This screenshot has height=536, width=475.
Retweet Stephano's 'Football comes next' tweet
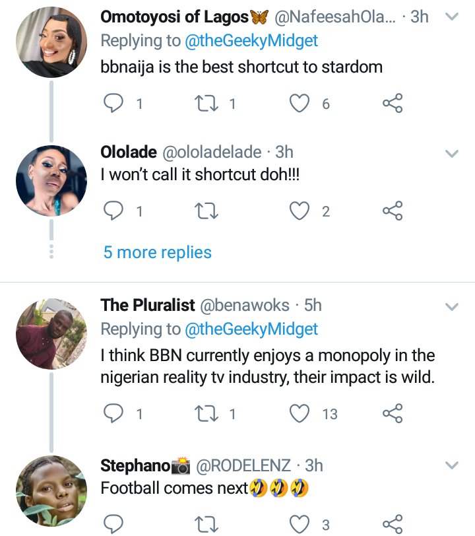coord(207,525)
